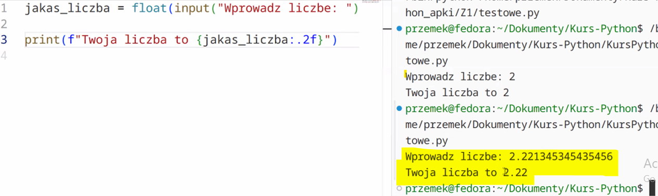Click the second blue command decoration dot
Image resolution: width=658 pixels, height=196 pixels.
399,109
